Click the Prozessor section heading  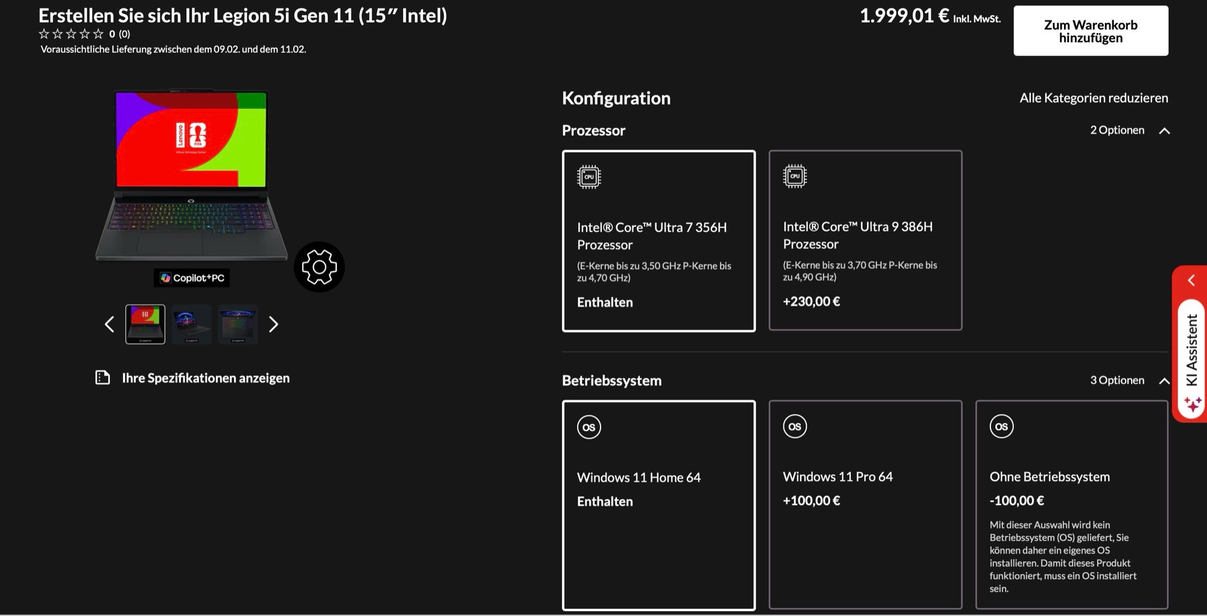tap(594, 130)
